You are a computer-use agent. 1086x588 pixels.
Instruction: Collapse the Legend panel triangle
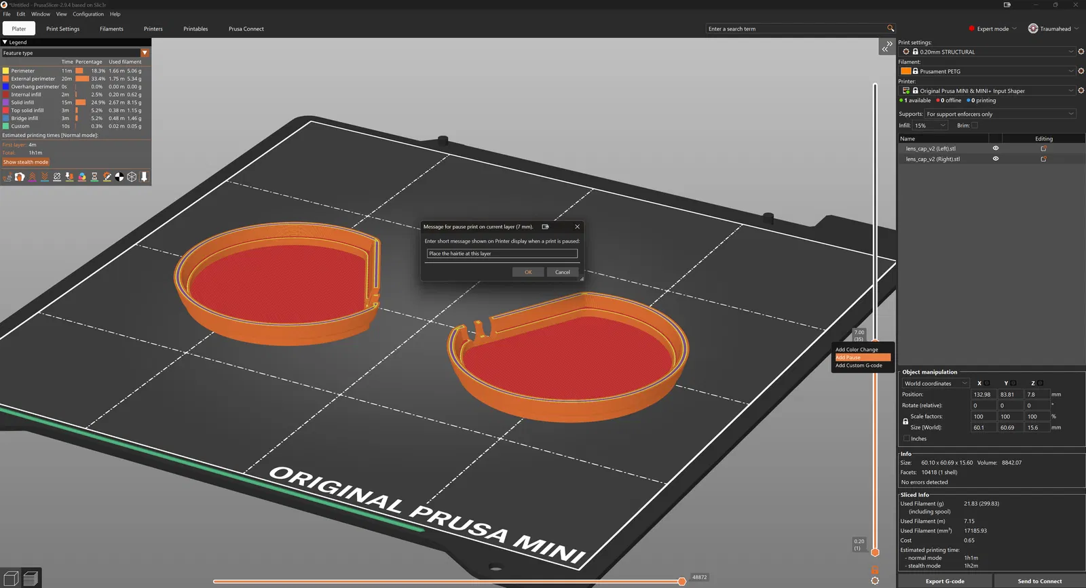click(5, 42)
